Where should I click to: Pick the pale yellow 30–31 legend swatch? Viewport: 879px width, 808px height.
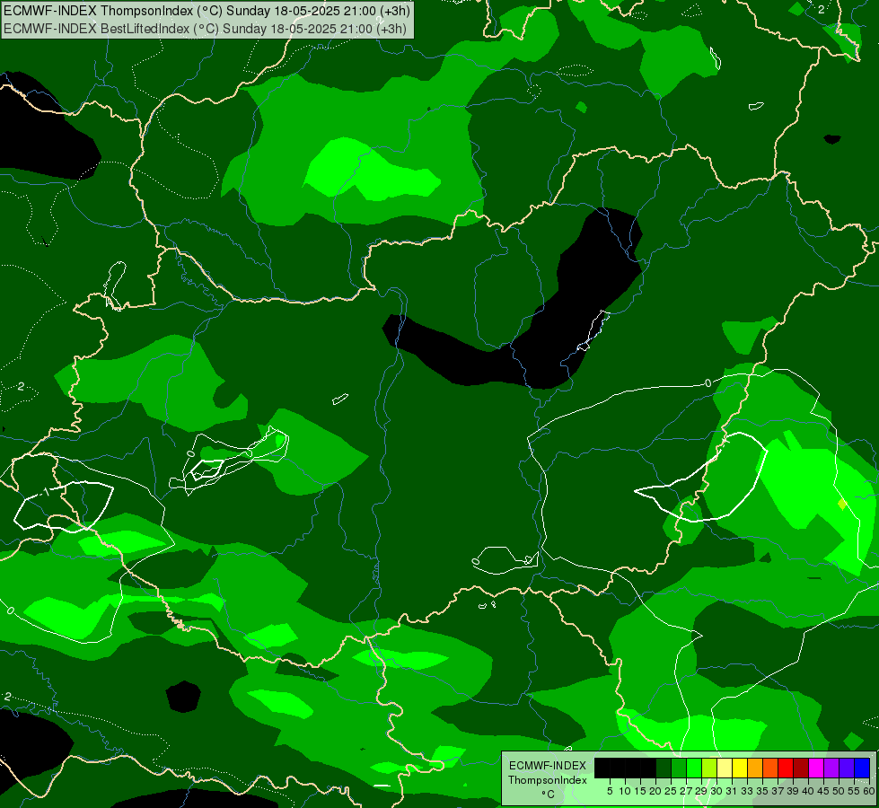tap(725, 768)
